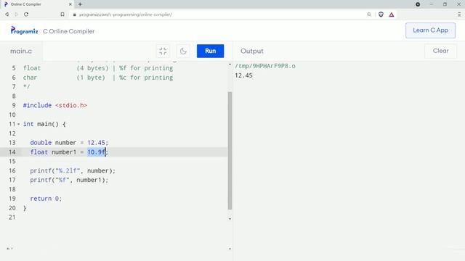The height and width of the screenshot is (261, 465).
Task: Click the printf("%.2lf", number) line
Action: pos(73,171)
